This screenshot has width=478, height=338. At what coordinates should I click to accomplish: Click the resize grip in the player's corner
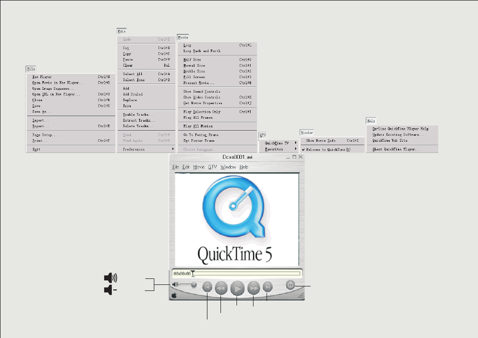click(x=301, y=296)
